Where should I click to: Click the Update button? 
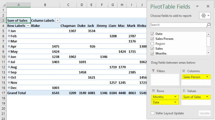tap(204, 113)
